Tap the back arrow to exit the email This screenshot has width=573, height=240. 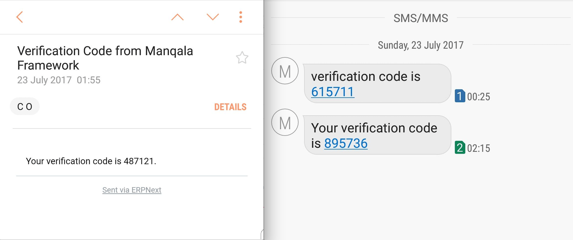(x=19, y=17)
